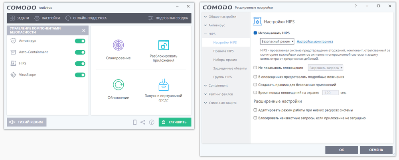
Task: Select Защищенные объекты in sidebar
Action: (226, 68)
